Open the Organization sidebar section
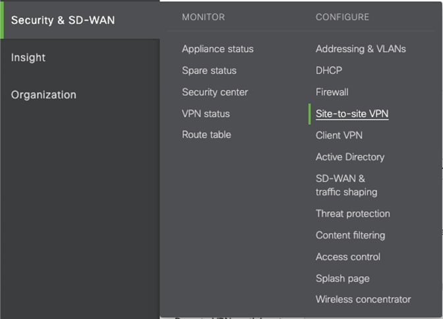This screenshot has height=319, width=443. tap(44, 95)
